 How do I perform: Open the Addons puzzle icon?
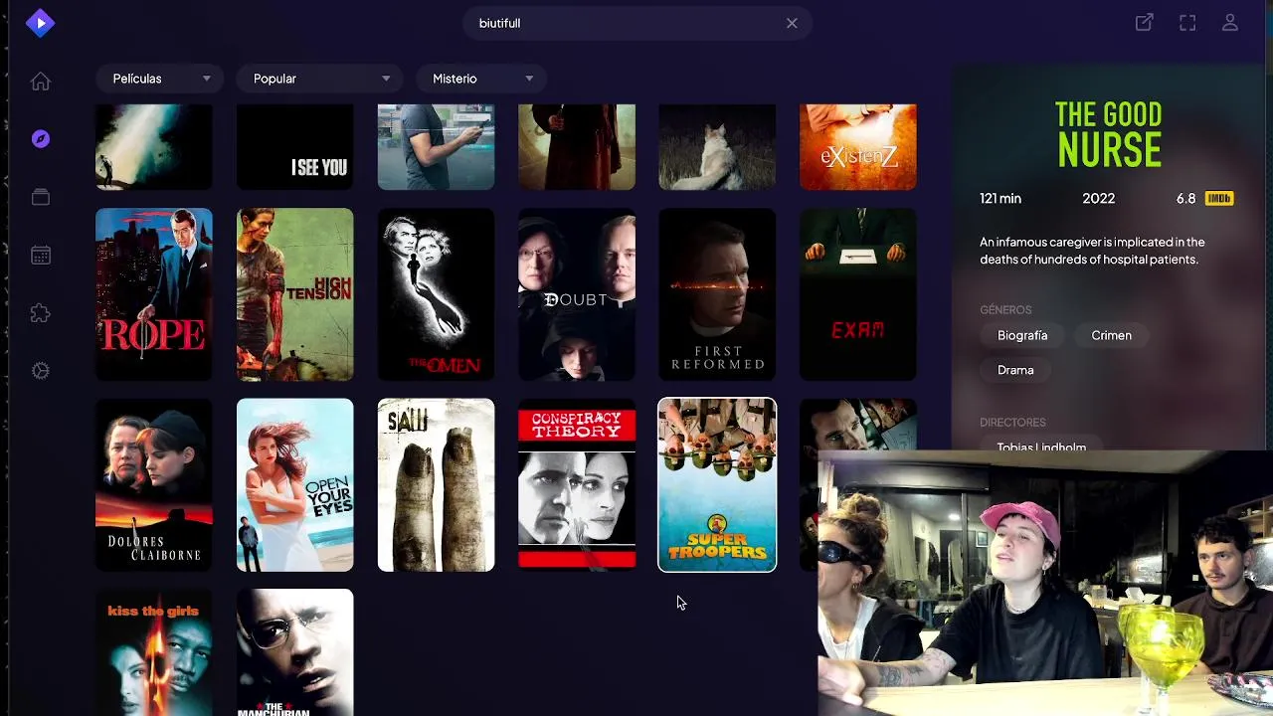click(x=41, y=313)
